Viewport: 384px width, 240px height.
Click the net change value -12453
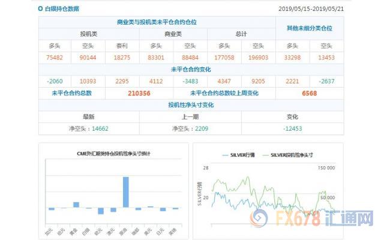point(292,128)
